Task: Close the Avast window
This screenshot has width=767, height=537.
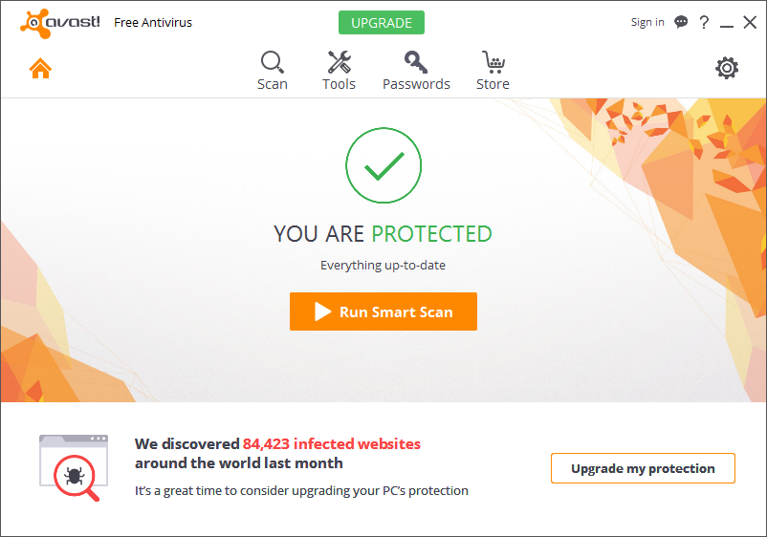Action: coord(750,22)
